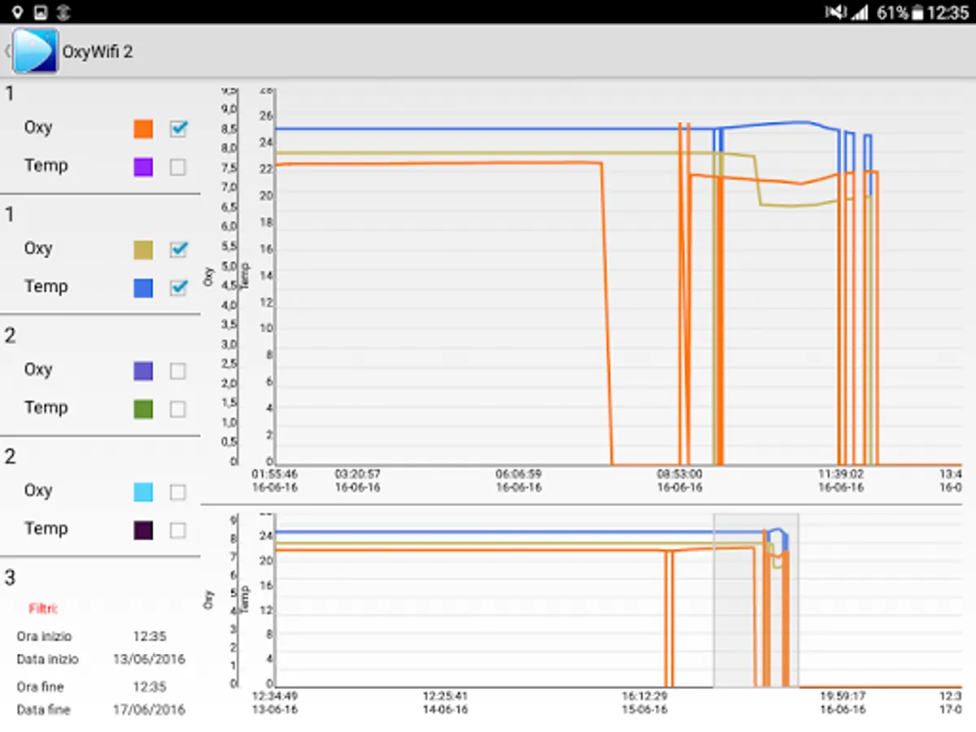The width and height of the screenshot is (976, 732).
Task: Click the 61% battery percentage text
Action: click(x=892, y=12)
